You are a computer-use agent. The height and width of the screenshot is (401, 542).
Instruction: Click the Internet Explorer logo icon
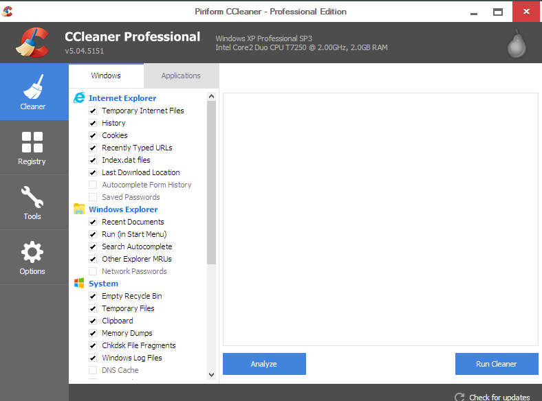point(79,98)
